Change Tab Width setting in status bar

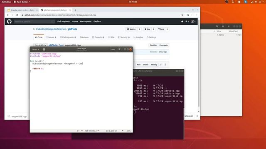point(92,131)
